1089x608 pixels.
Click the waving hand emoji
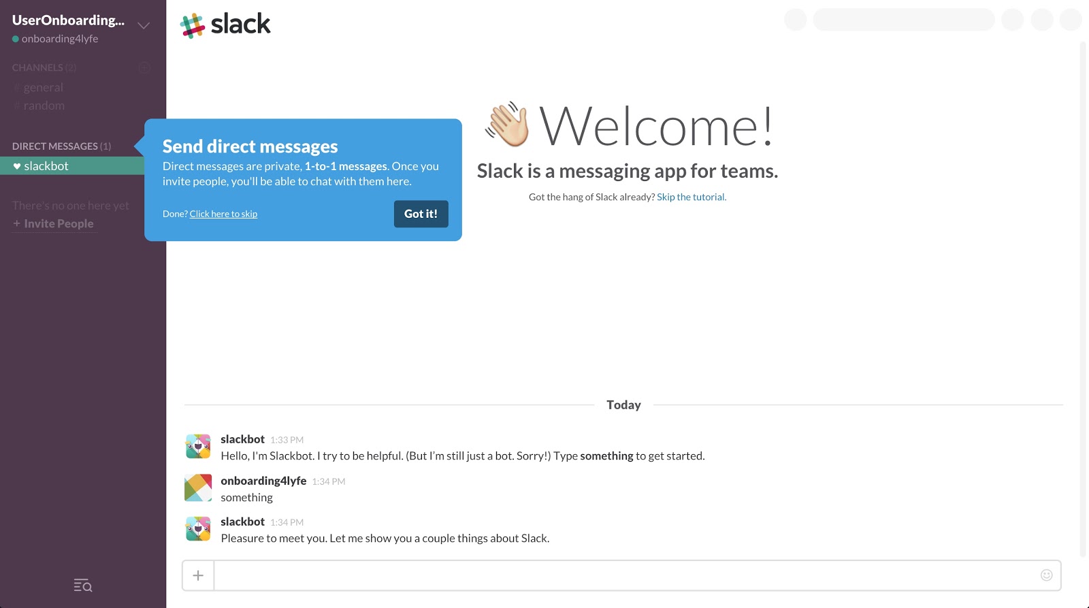(x=507, y=125)
